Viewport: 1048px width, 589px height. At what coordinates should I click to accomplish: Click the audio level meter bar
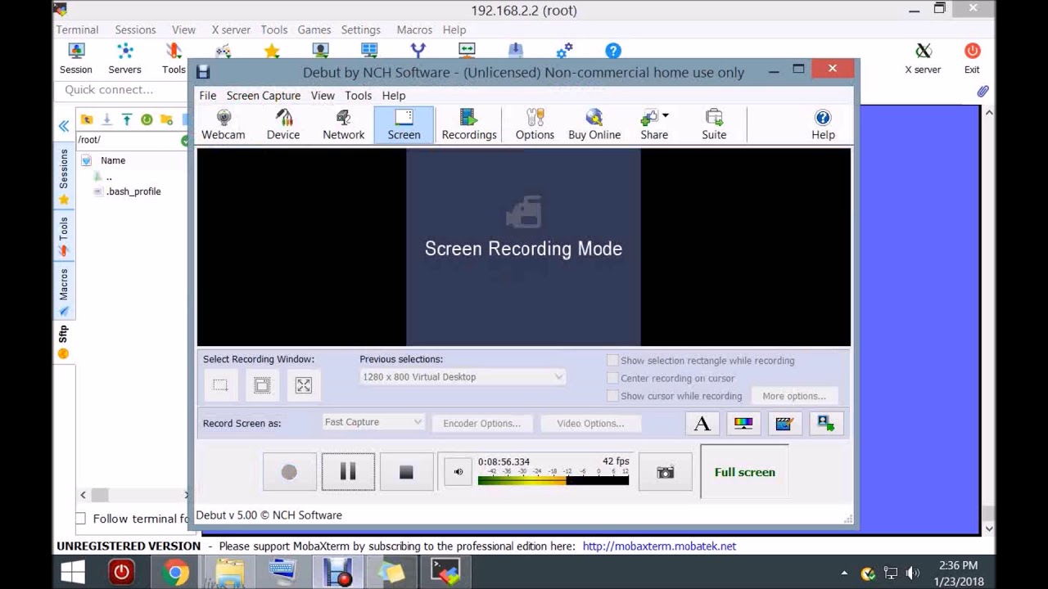(553, 480)
